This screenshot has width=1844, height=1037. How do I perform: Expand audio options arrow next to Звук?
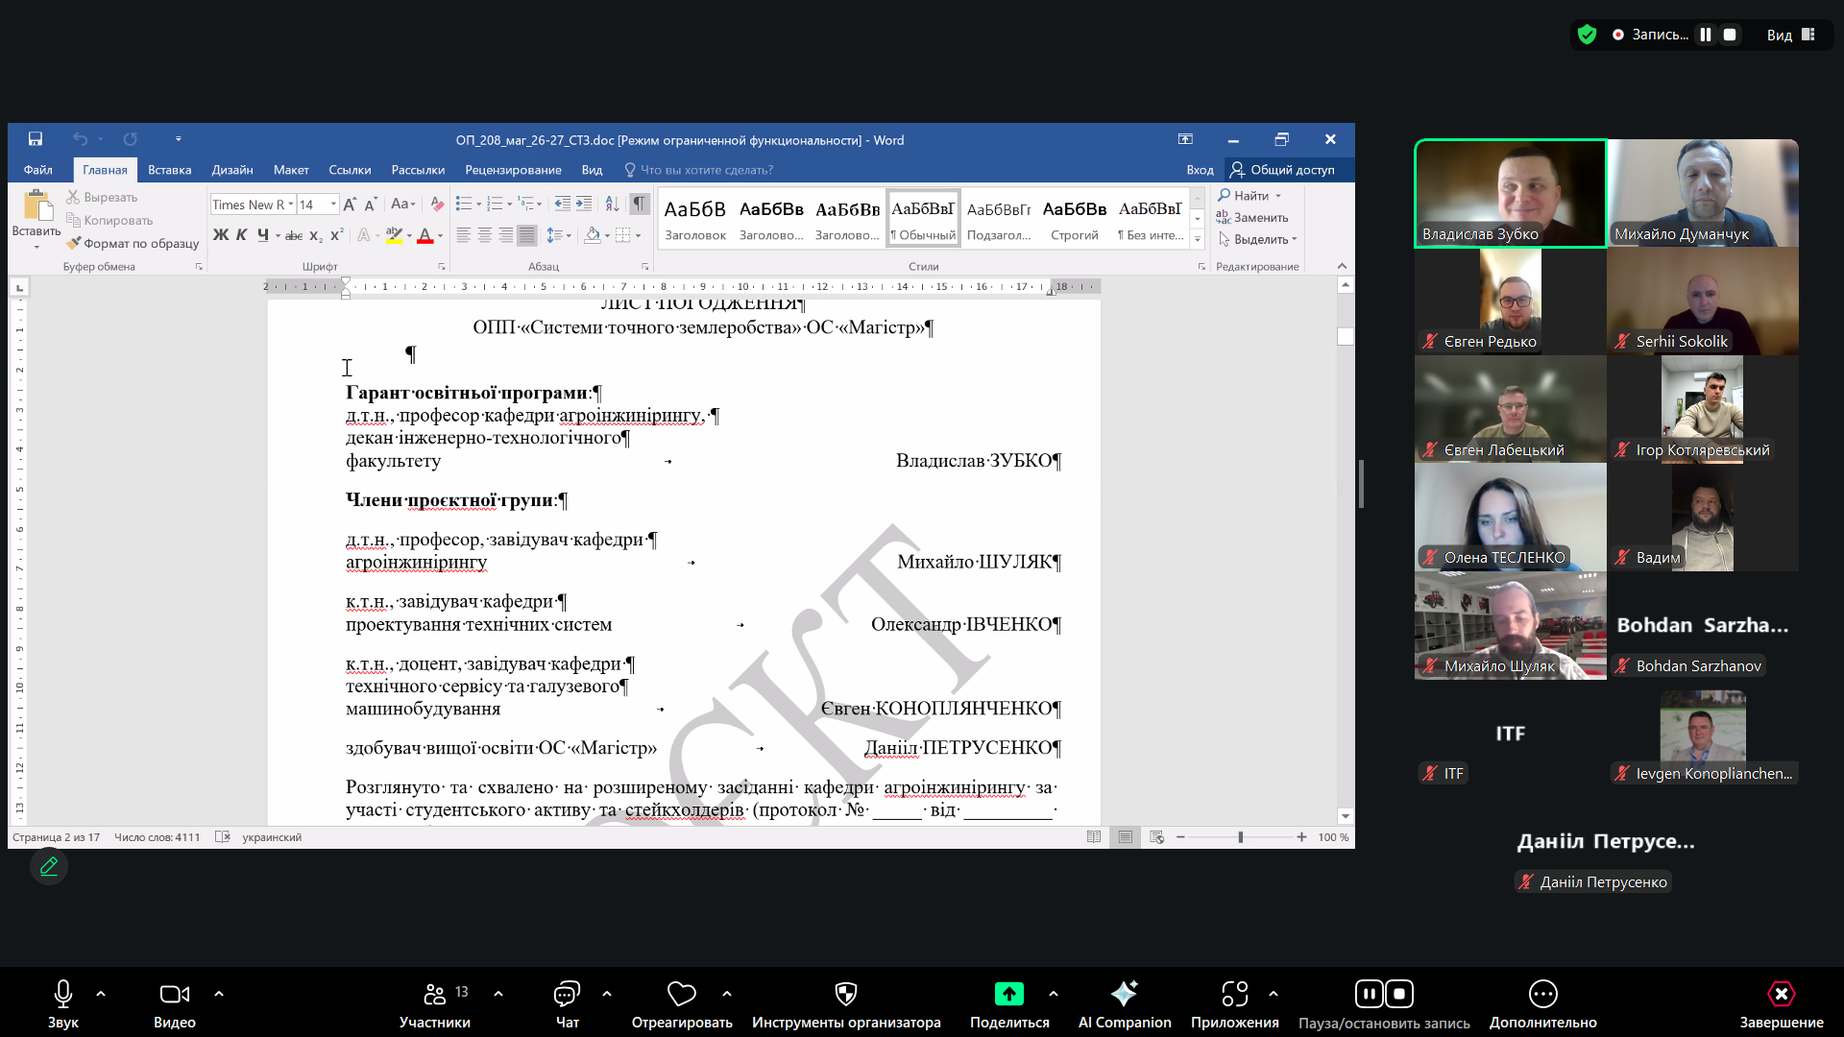(101, 994)
